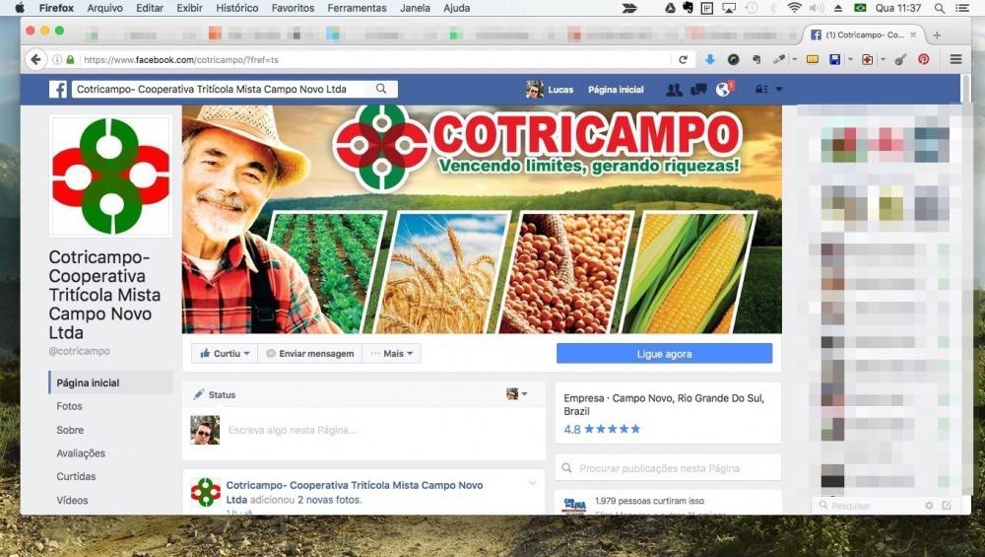The image size is (985, 557).
Task: Click the Google Drive menu bar icon
Action: (x=670, y=8)
